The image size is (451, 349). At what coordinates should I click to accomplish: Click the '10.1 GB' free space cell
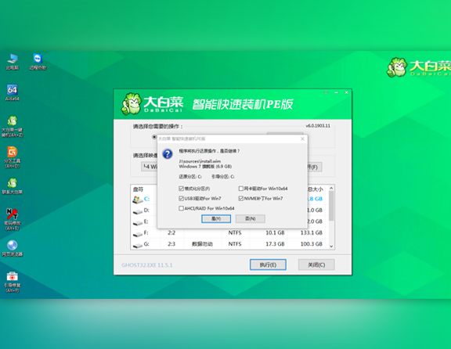click(275, 233)
